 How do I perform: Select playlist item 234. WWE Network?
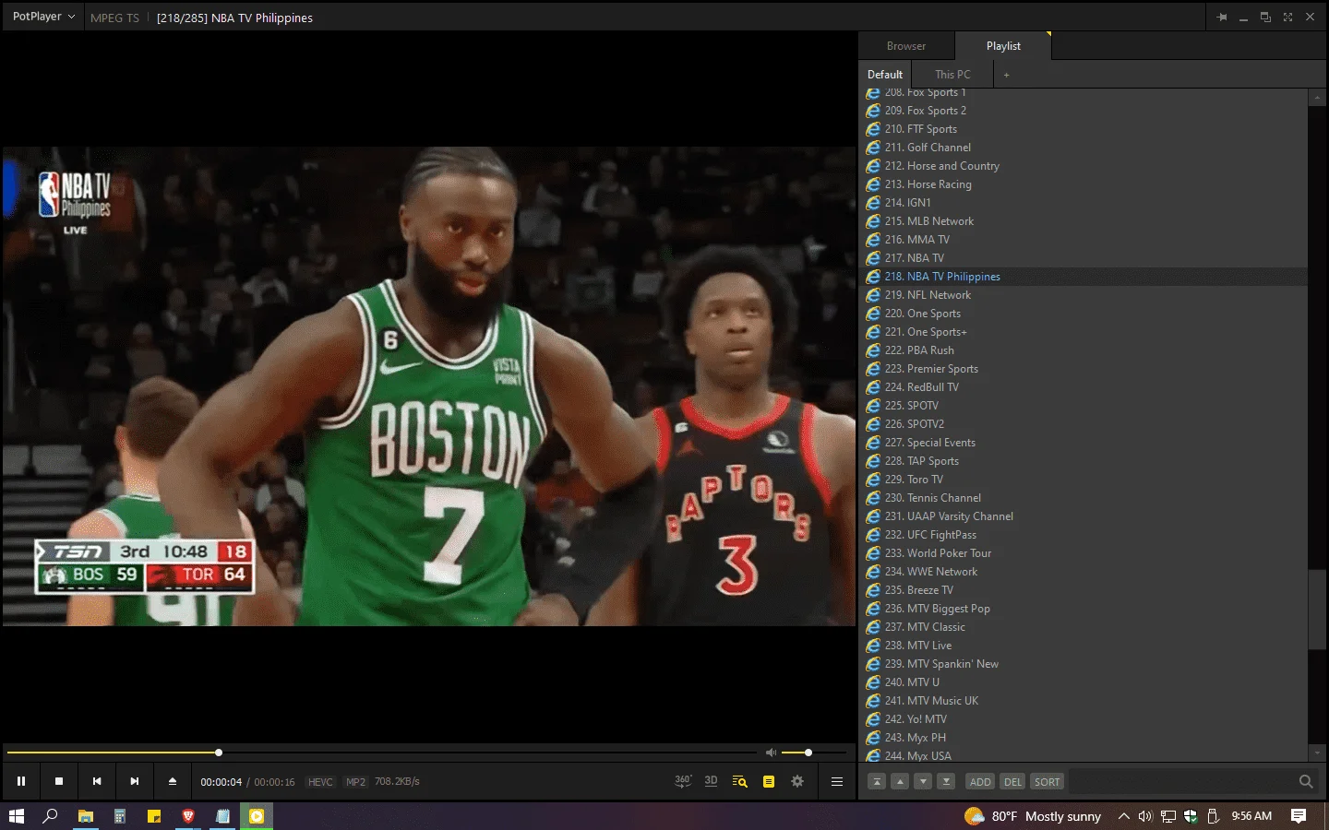tap(1084, 572)
